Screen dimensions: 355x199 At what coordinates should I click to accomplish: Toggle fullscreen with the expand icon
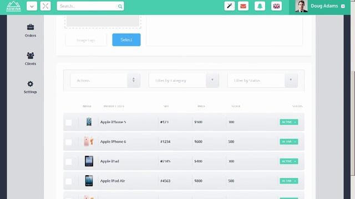[45, 6]
